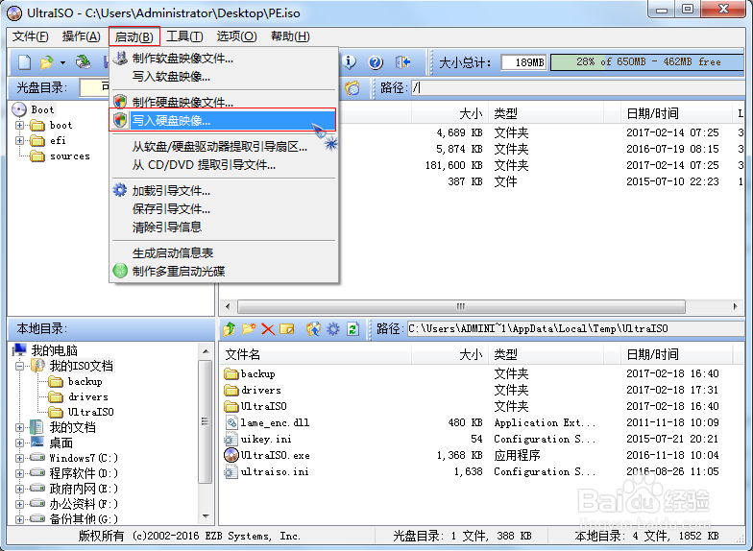Open the 选项(O) menu
This screenshot has height=551, width=753.
pos(236,36)
